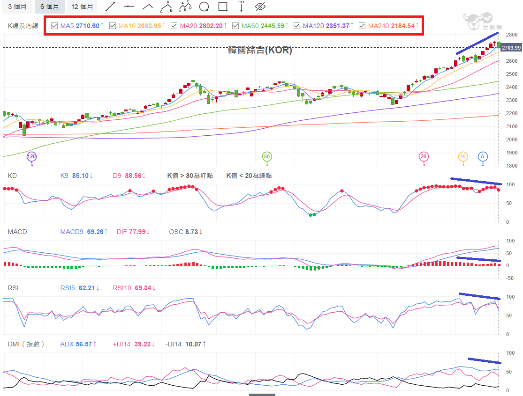Viewport: 523px width, 396px height.
Task: Pick the 0-A-B-C-D wave pattern tool
Action: pyautogui.click(x=185, y=7)
